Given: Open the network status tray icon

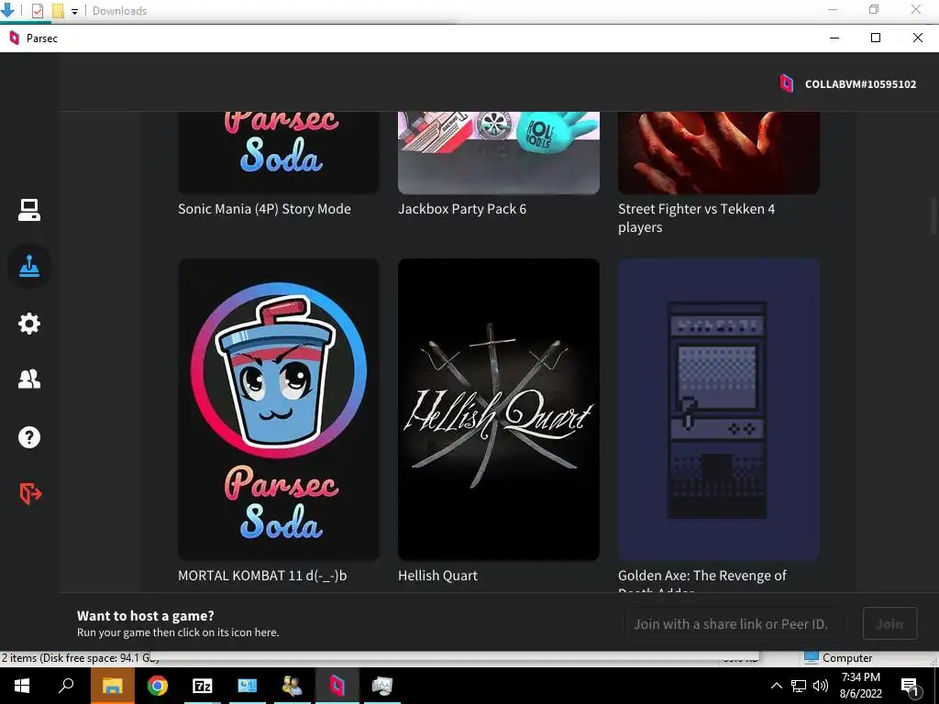Looking at the screenshot, I should click(x=799, y=686).
